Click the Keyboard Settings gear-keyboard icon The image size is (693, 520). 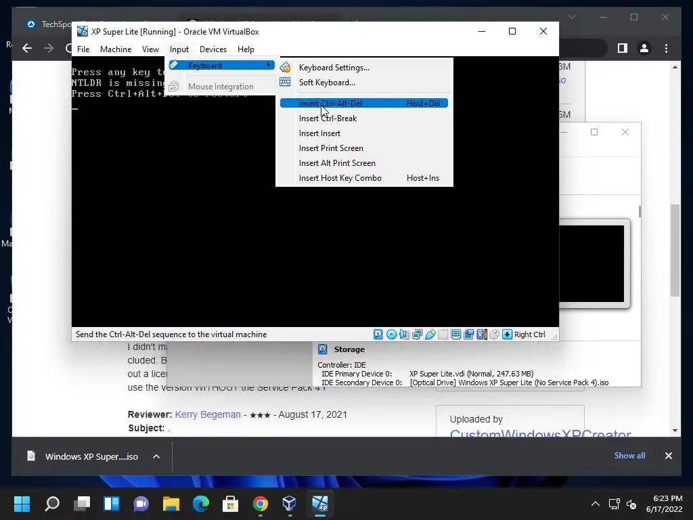pos(285,67)
